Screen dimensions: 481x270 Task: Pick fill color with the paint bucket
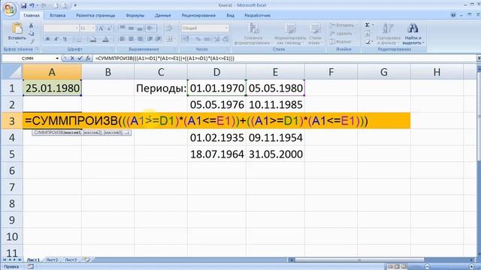pyautogui.click(x=93, y=39)
